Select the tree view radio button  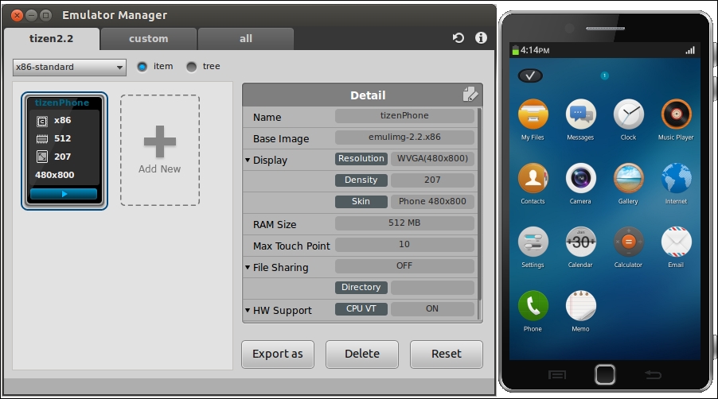tap(191, 67)
